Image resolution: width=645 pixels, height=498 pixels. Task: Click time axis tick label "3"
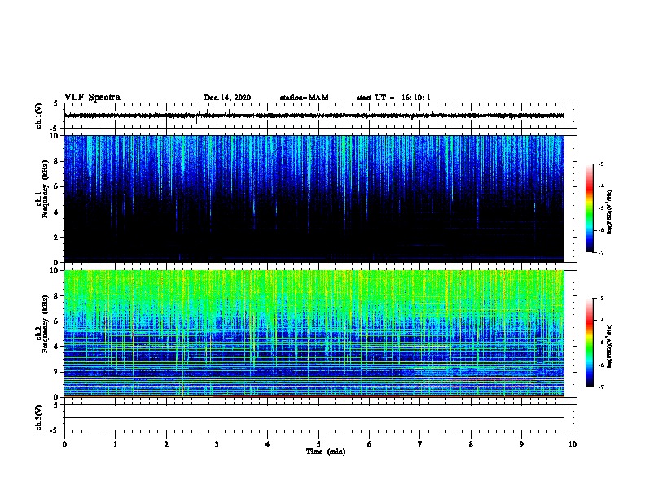coord(217,444)
